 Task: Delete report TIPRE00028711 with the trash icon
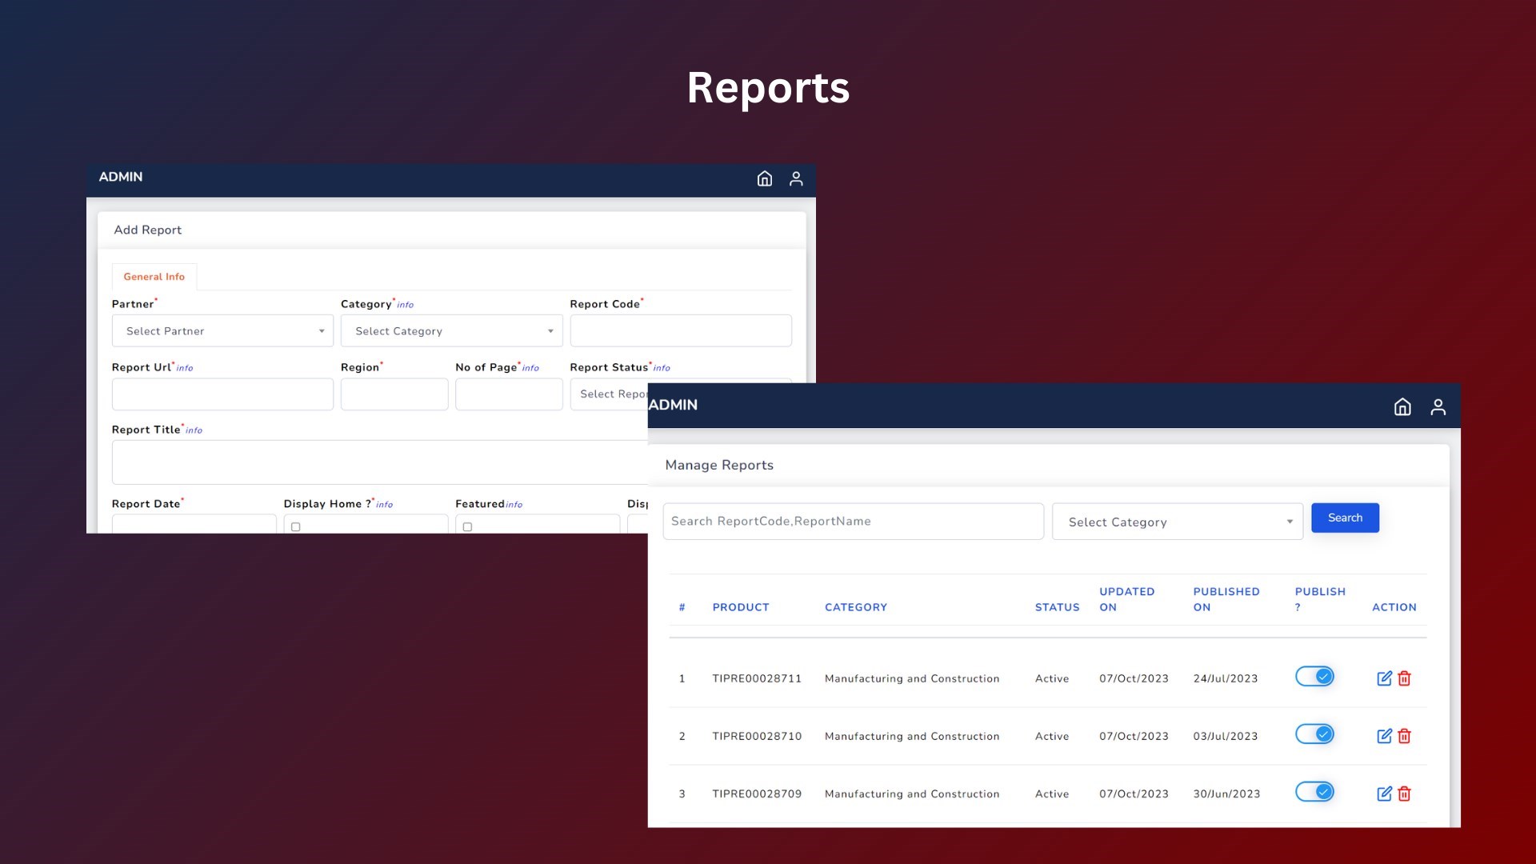(1405, 678)
